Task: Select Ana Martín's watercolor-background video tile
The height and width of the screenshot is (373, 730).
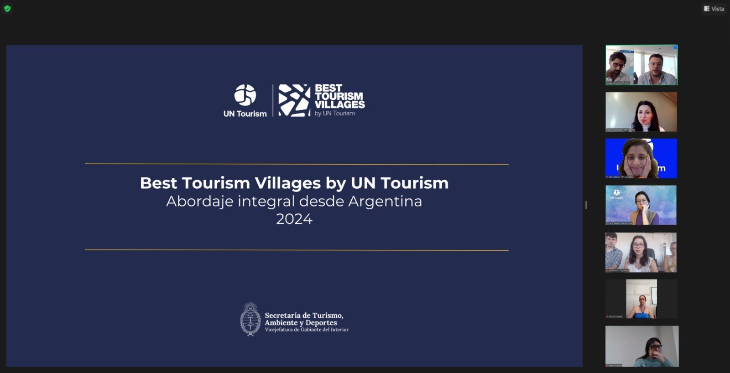Action: coord(641,204)
